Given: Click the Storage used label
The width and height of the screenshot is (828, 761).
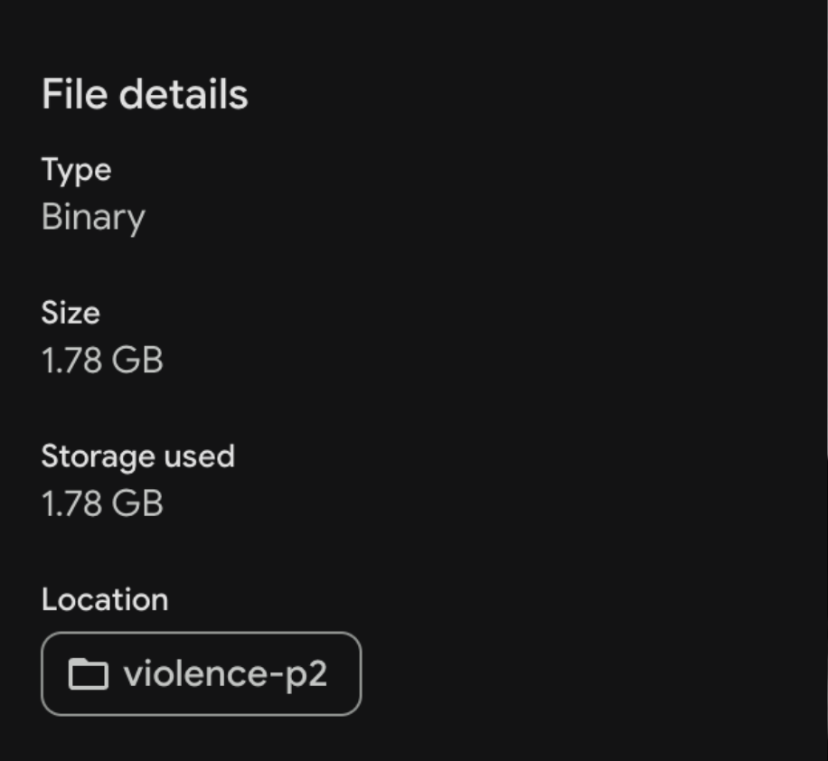Looking at the screenshot, I should pos(137,456).
